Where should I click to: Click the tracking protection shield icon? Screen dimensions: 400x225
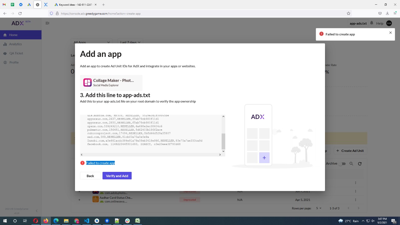52,13
